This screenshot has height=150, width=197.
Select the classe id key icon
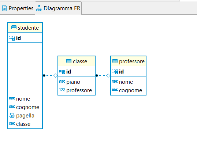pyautogui.click(x=62, y=72)
